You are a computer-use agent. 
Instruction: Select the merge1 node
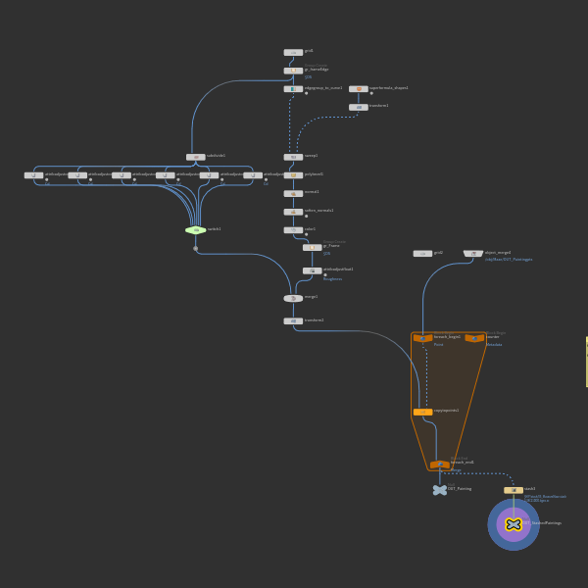coord(293,299)
